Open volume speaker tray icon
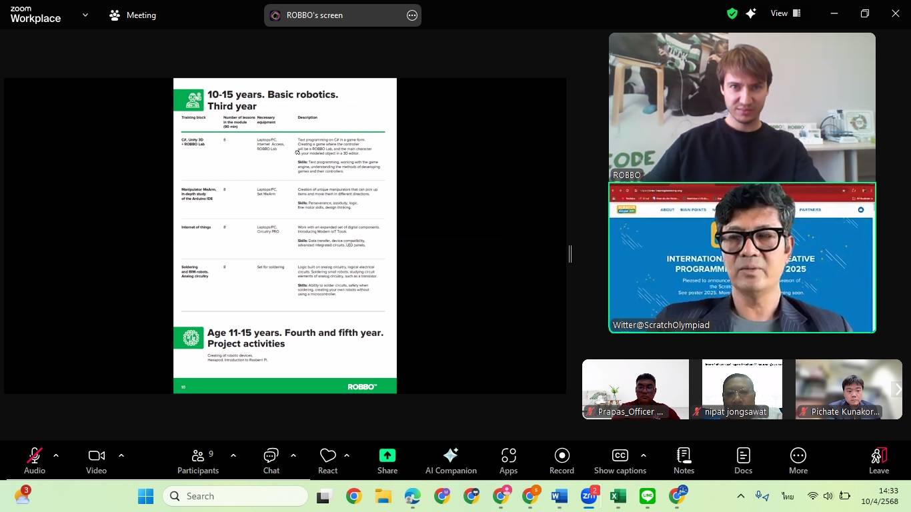The image size is (911, 512). click(x=828, y=496)
